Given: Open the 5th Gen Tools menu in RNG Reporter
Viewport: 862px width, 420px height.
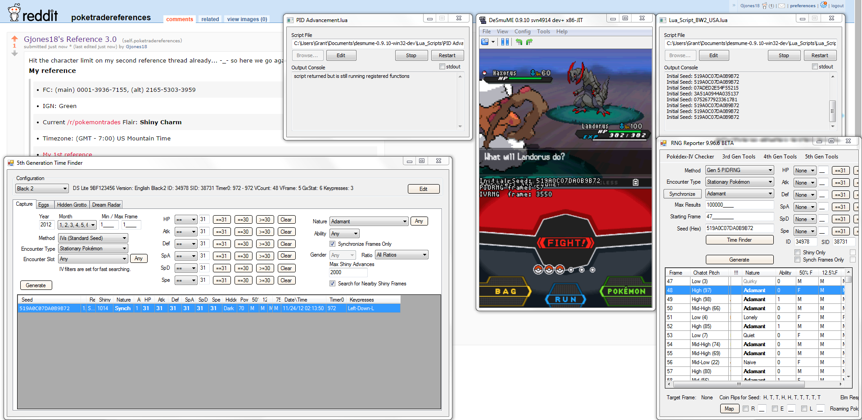Looking at the screenshot, I should coord(821,157).
